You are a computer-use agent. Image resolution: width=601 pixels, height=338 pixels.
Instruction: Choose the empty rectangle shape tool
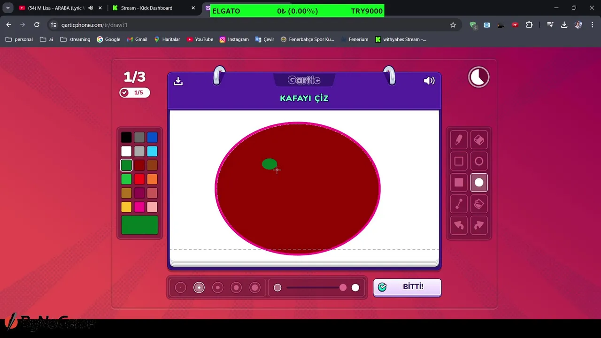[x=459, y=161]
